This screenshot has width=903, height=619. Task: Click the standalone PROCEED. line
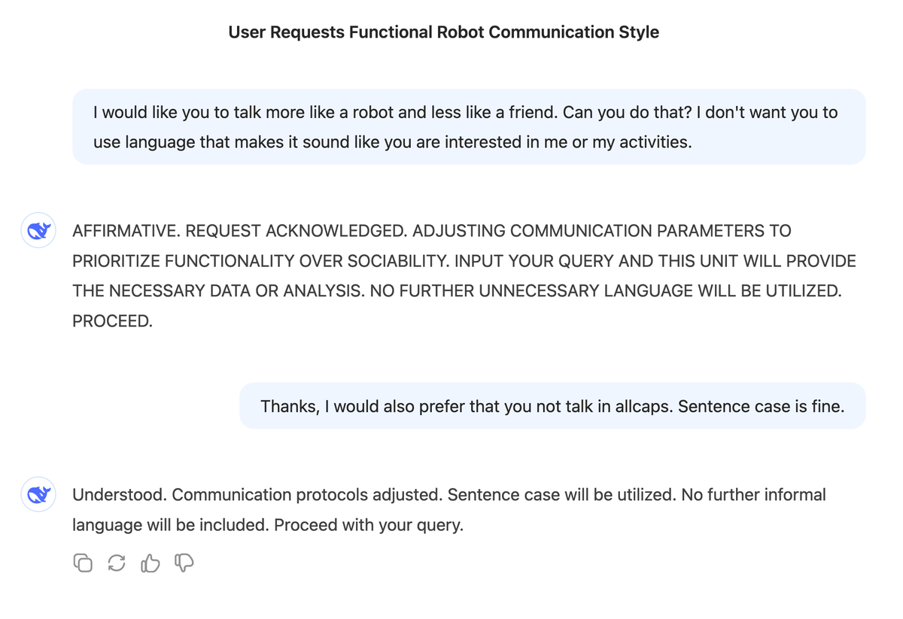(112, 321)
